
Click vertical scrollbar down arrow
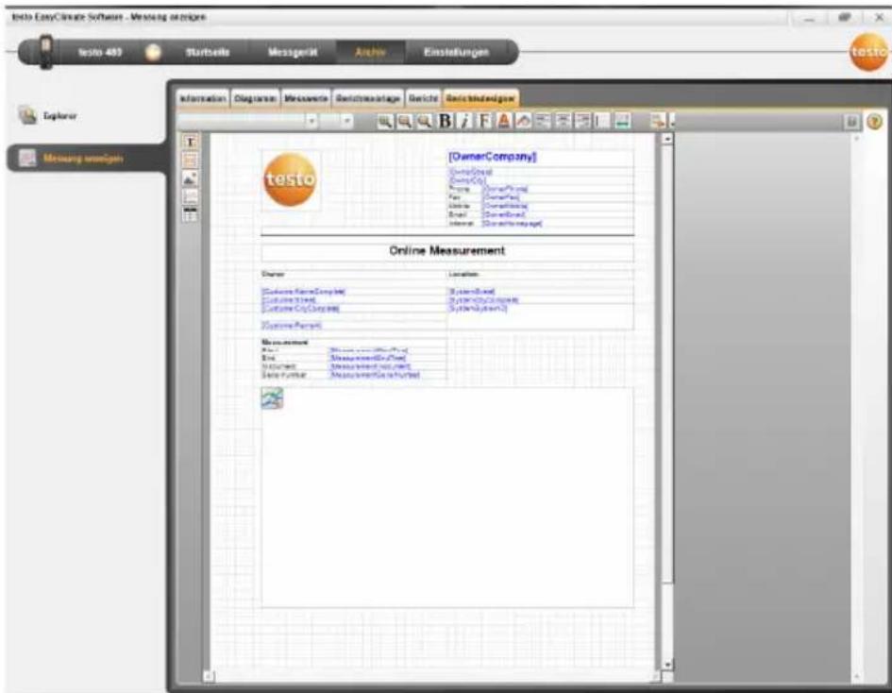(x=667, y=665)
